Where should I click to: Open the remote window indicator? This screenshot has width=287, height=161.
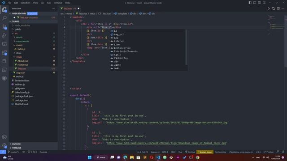(3, 152)
